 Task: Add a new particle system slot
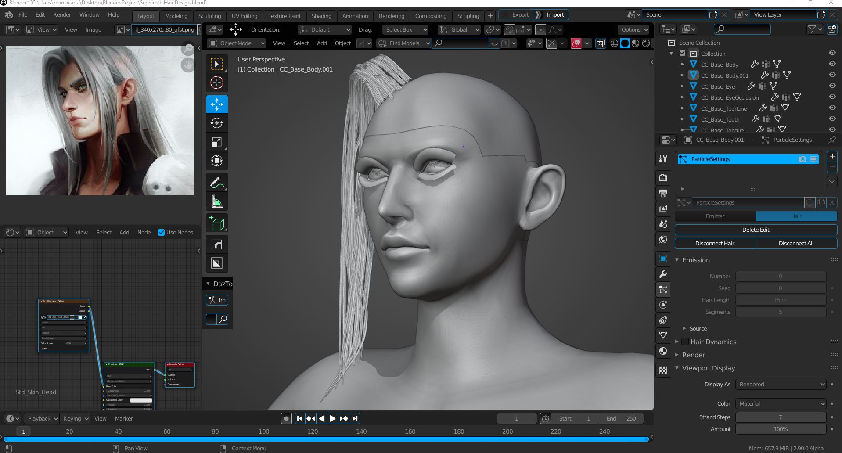click(x=832, y=156)
